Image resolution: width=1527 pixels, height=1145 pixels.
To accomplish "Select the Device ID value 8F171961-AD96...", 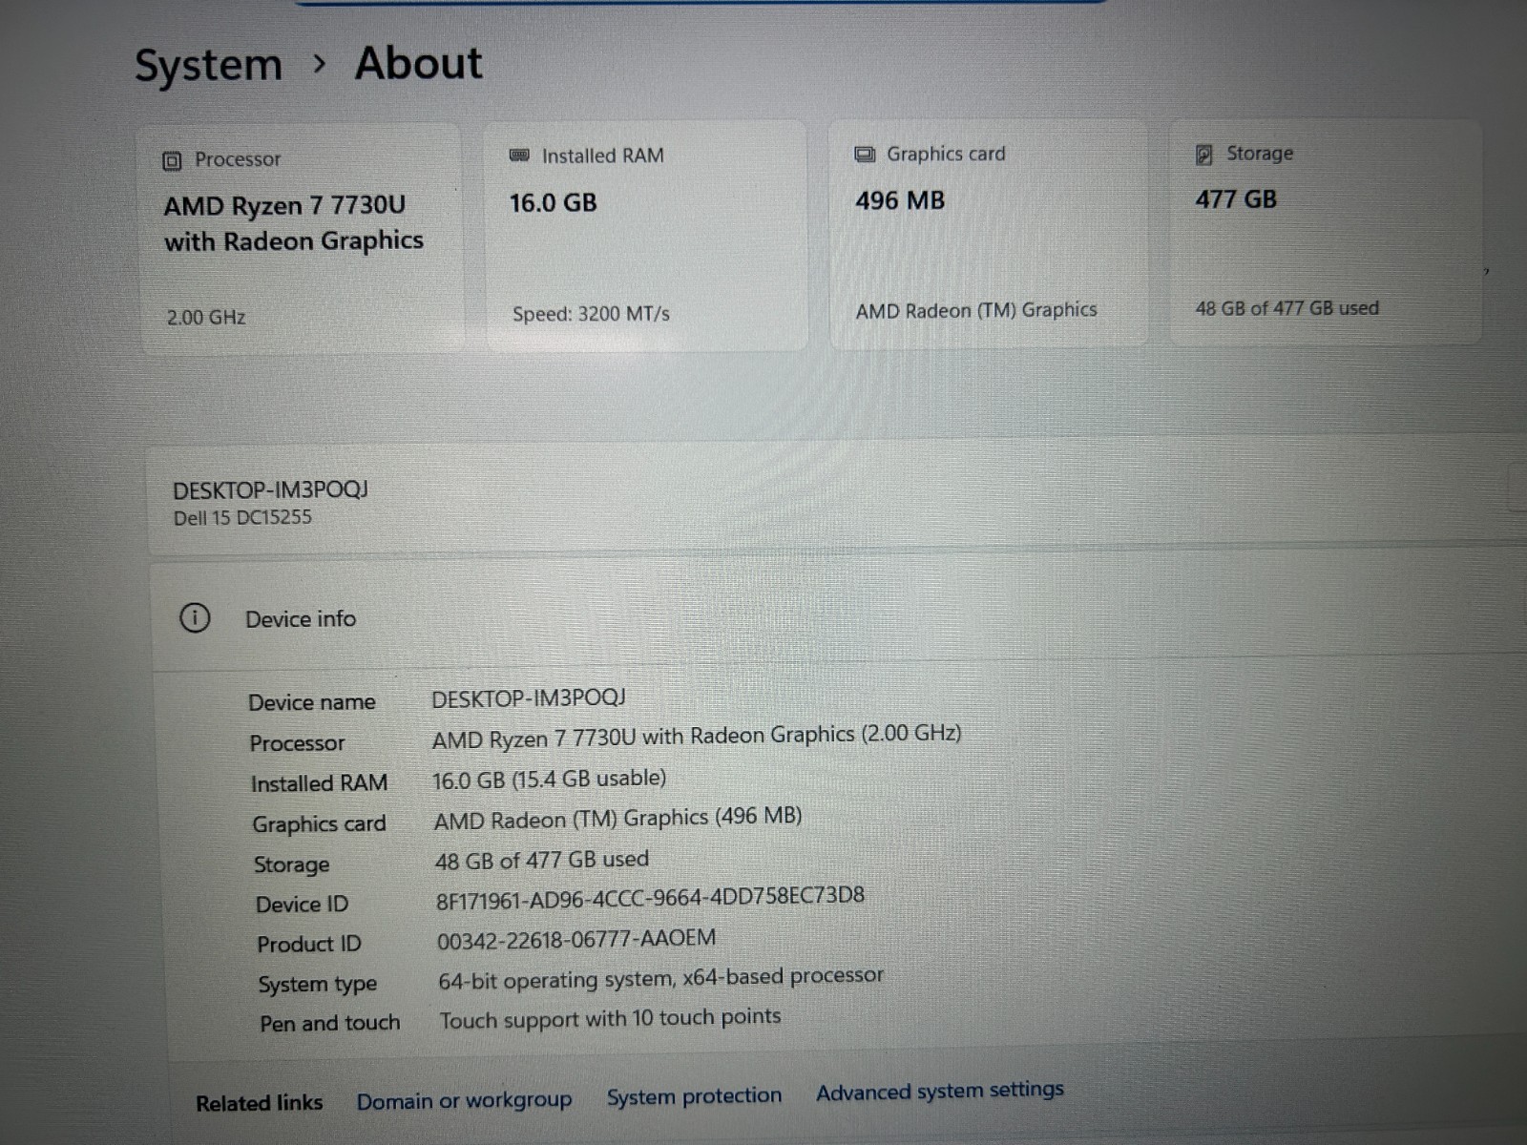I will point(650,898).
